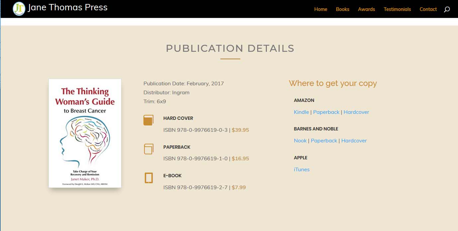The image size is (458, 231).
Task: Click the Amazon Hardcover link
Action: (x=356, y=112)
